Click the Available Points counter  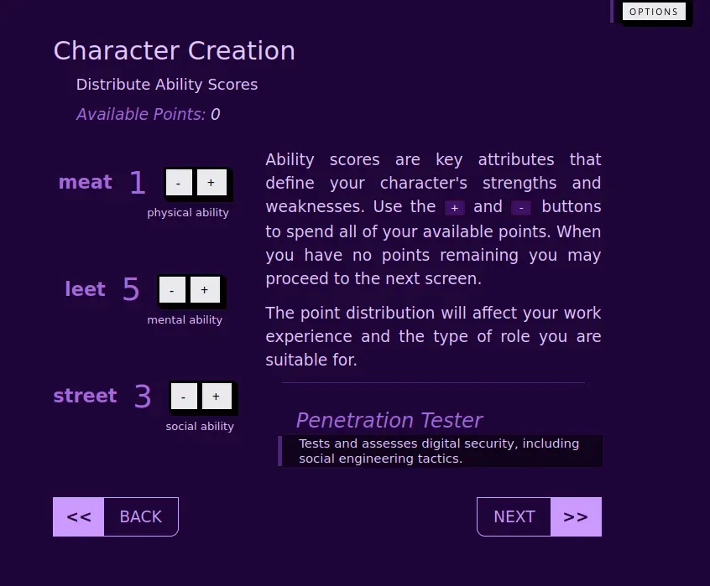click(x=148, y=115)
